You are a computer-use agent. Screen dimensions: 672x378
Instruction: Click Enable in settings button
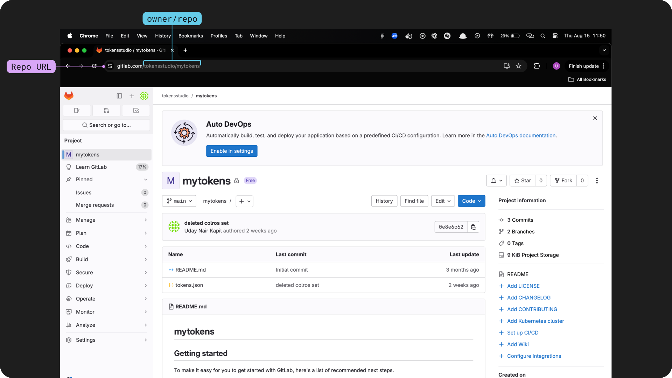point(232,151)
